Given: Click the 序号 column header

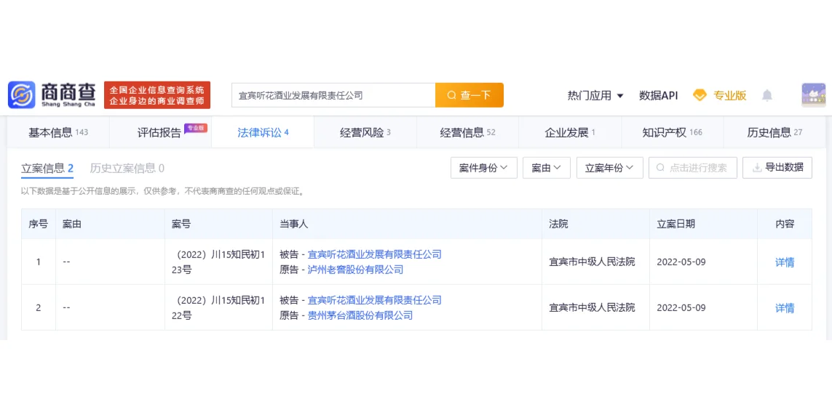Looking at the screenshot, I should 38,224.
